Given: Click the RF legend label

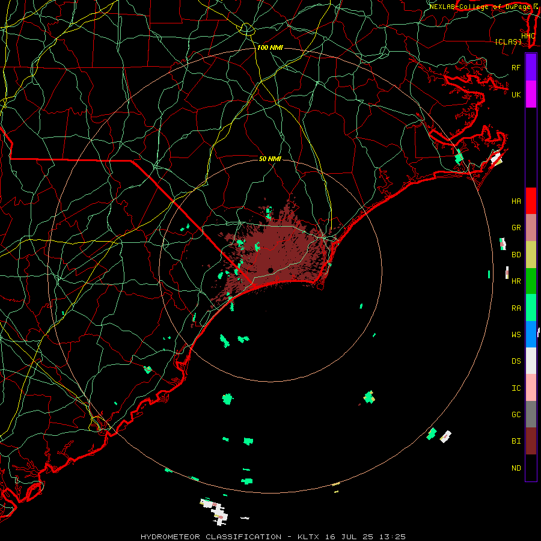Looking at the screenshot, I should tap(516, 67).
